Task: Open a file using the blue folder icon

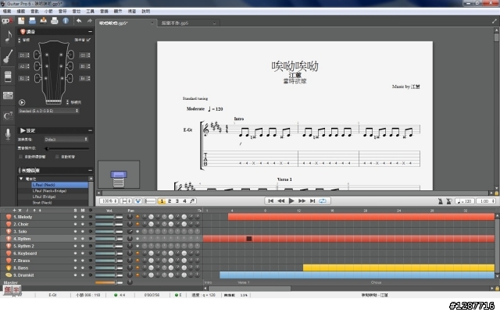Action: point(32,21)
